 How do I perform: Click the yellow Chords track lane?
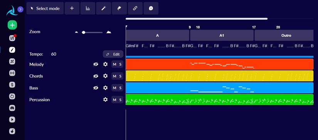coord(220,76)
